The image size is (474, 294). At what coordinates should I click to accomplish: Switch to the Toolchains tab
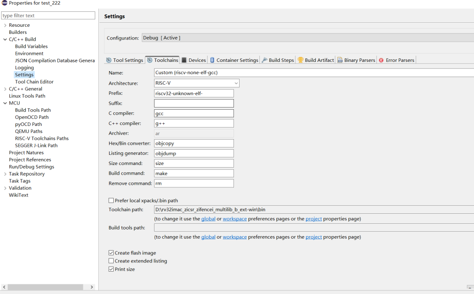click(162, 60)
